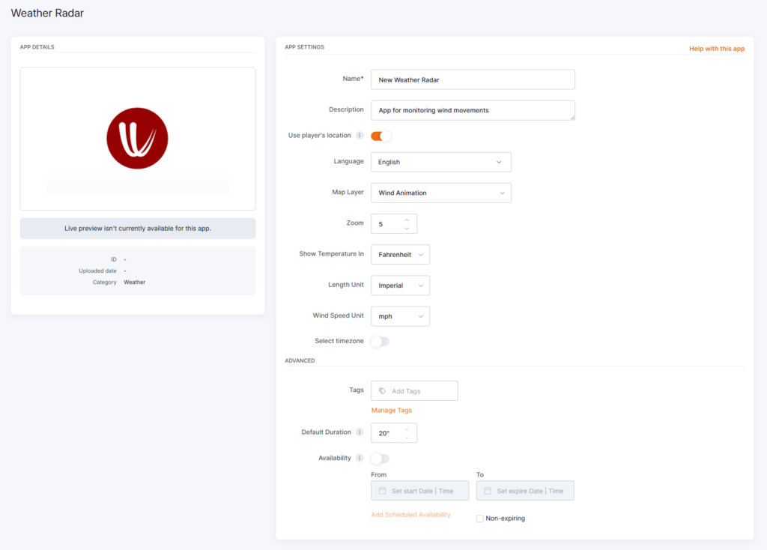Disable the Use player's location toggle

tap(381, 136)
